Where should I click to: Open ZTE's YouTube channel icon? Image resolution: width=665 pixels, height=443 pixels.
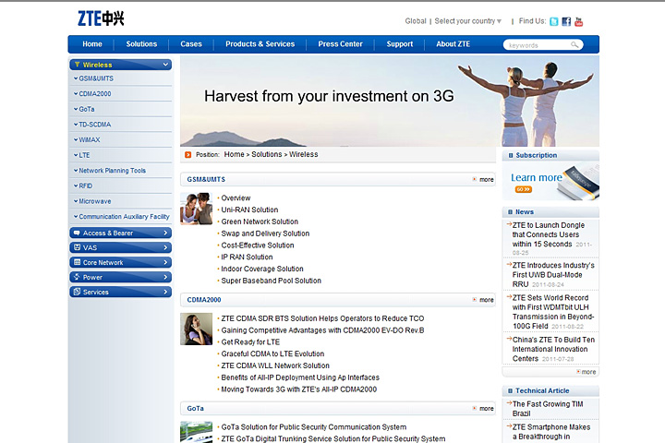tap(578, 21)
